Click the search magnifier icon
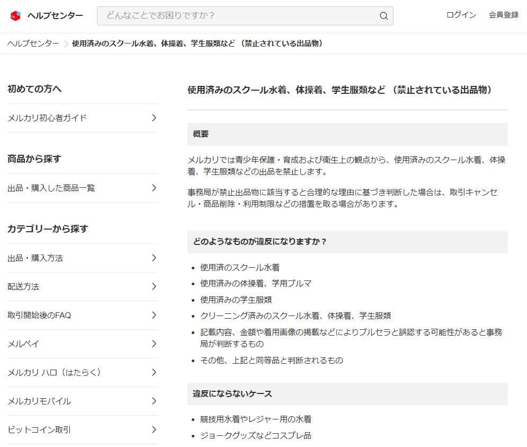 (383, 16)
